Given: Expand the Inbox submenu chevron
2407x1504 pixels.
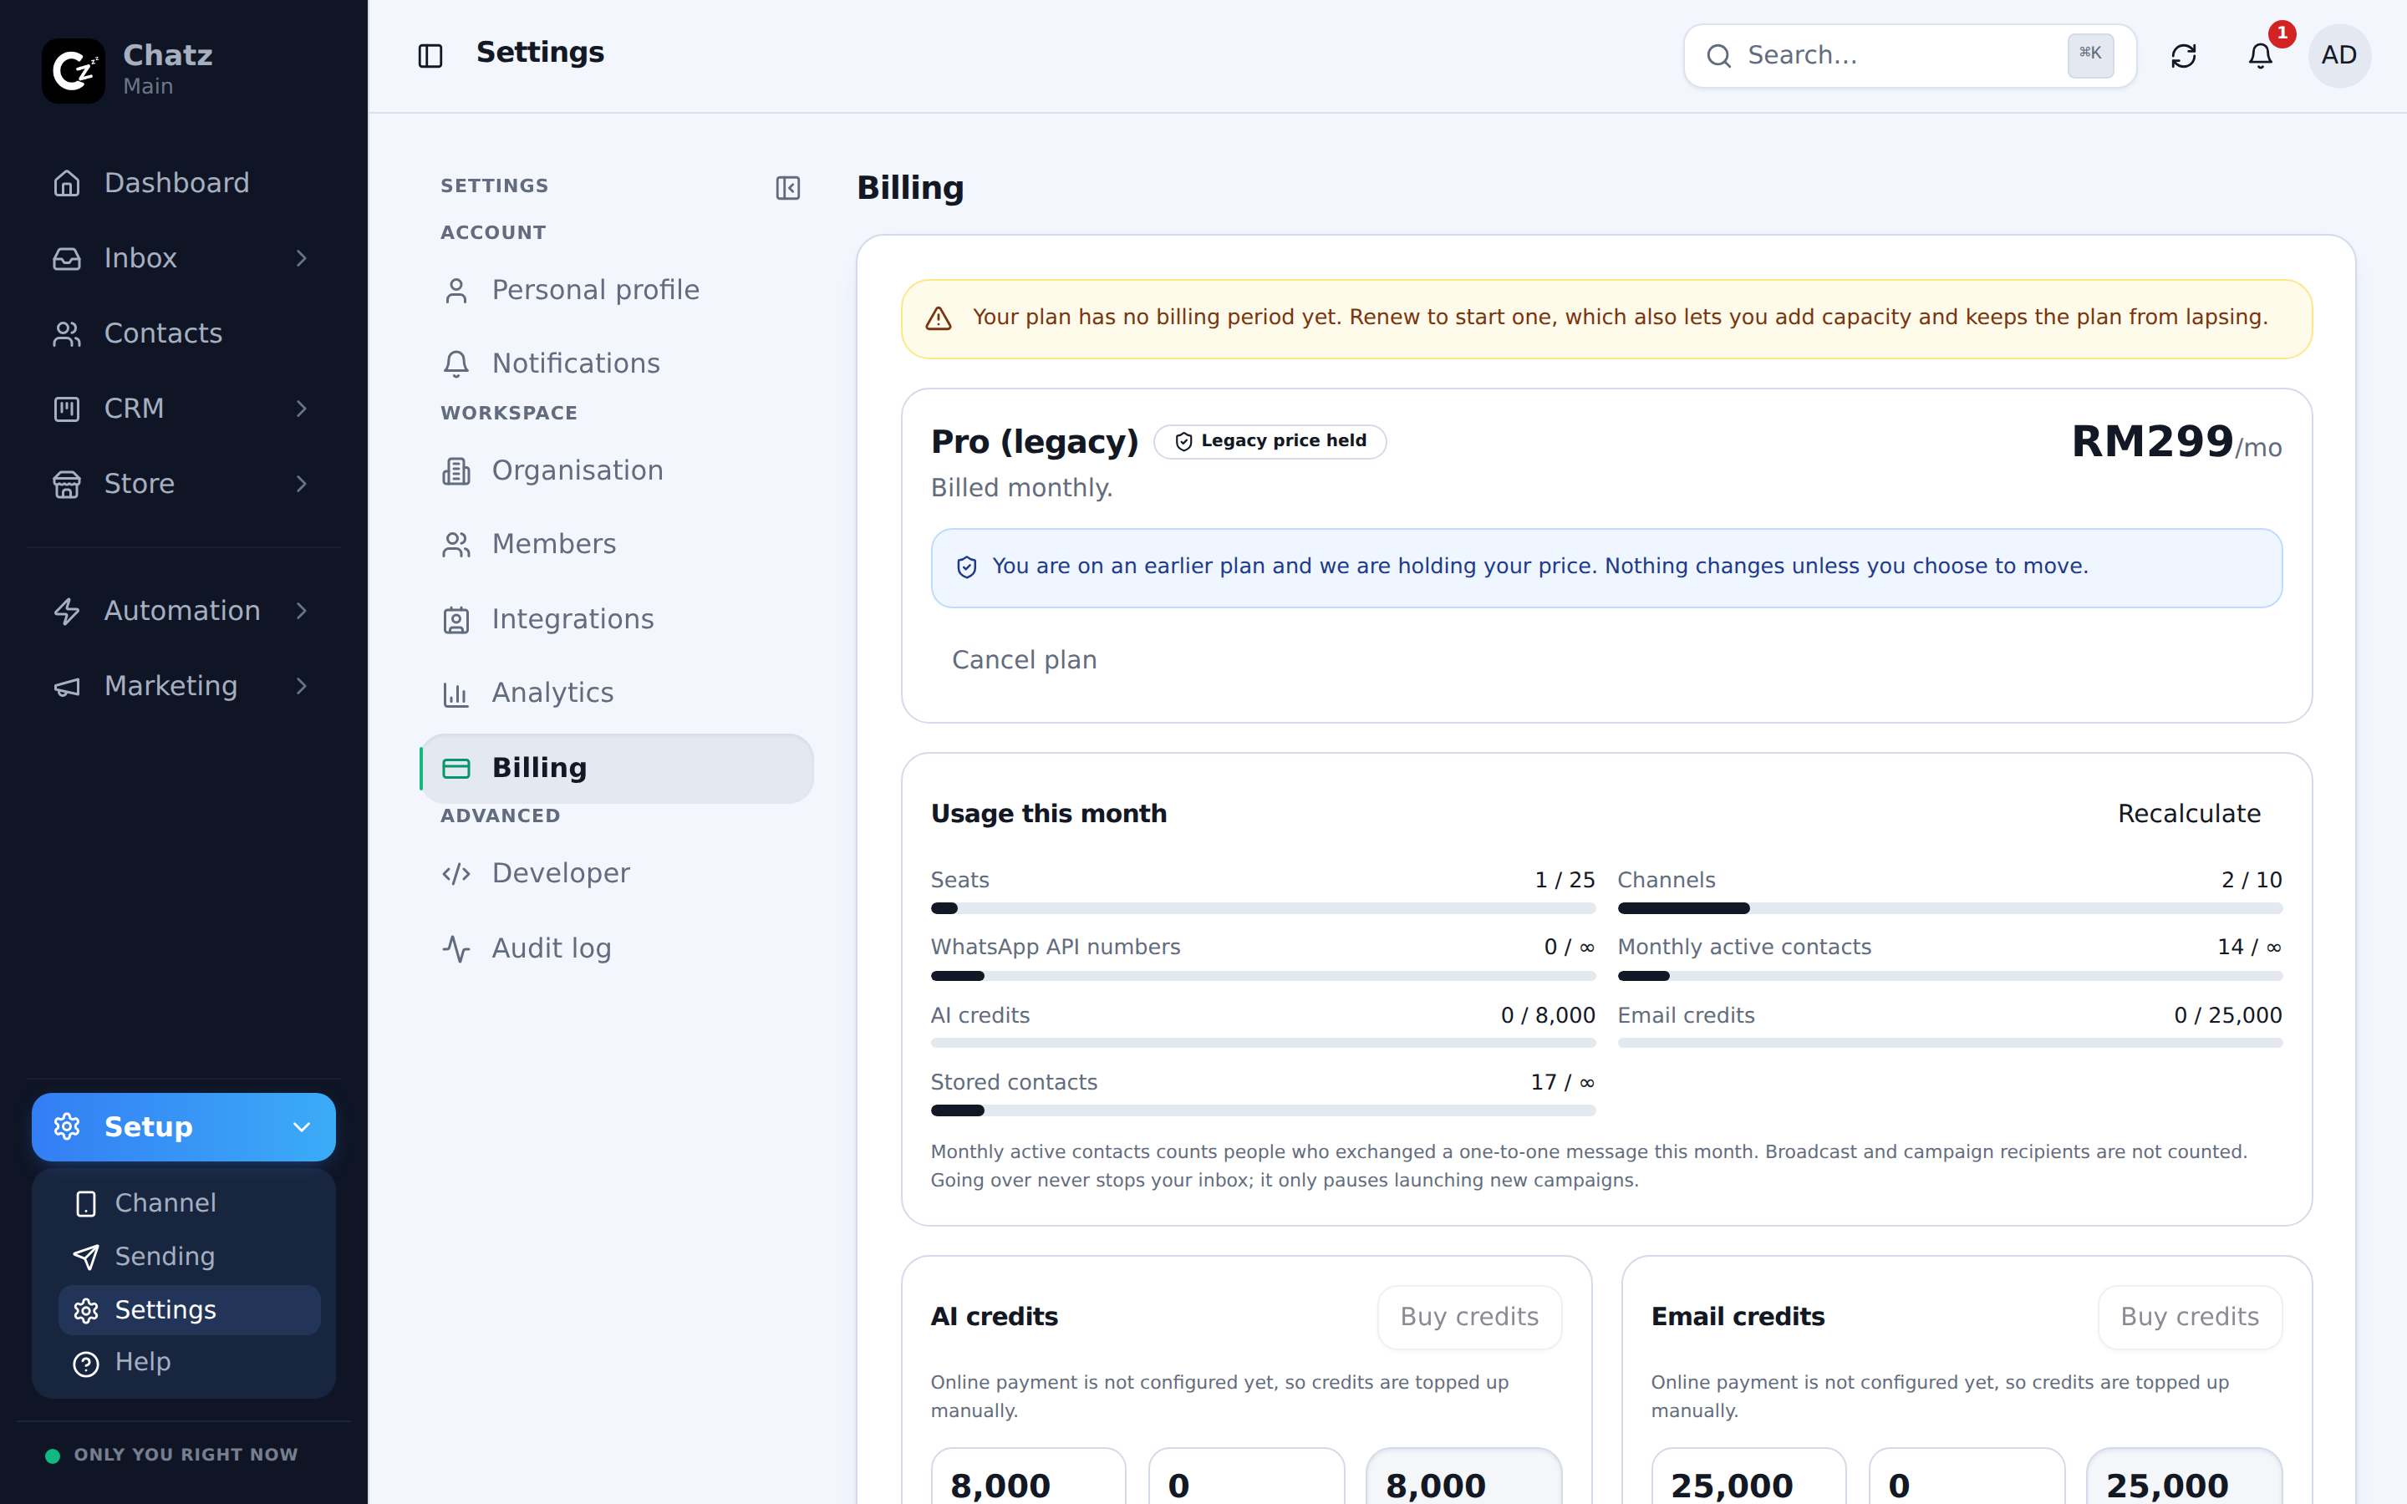Looking at the screenshot, I should 302,259.
